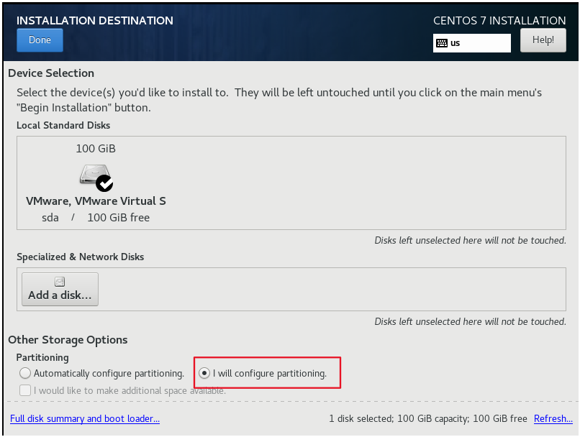
Task: Click the small disk icon on Add a disk
Action: [60, 282]
